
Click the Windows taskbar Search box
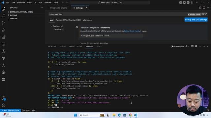(92, 115)
